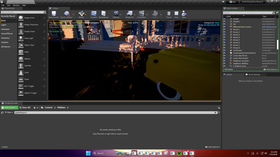Select the Cylinder shape icon
The height and width of the screenshot is (157, 280).
point(21,66)
